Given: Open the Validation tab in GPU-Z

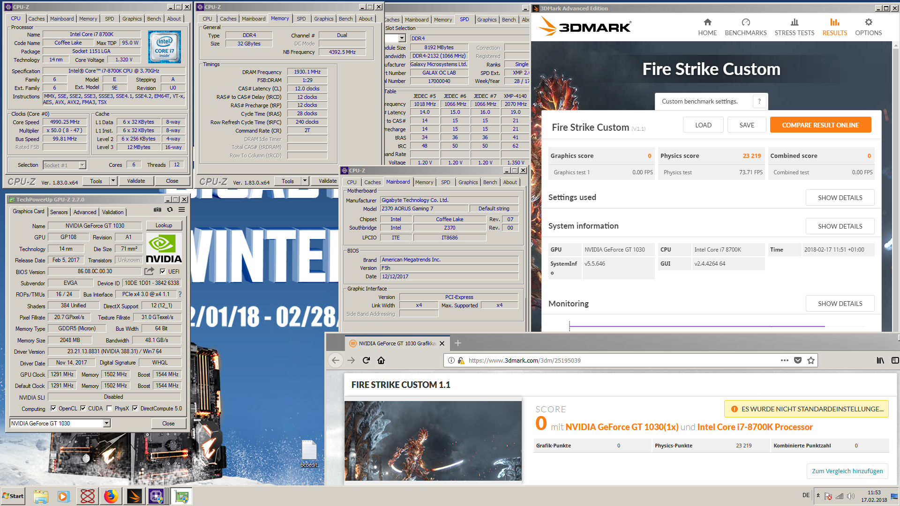Looking at the screenshot, I should click(x=113, y=212).
